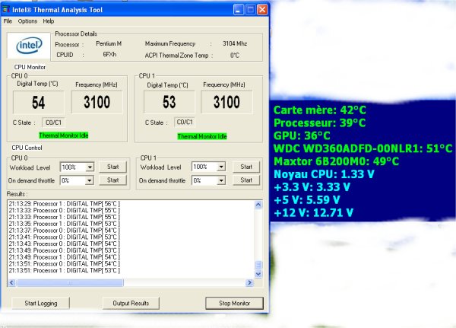This screenshot has width=456, height=328.
Task: Click CPU 1 C State C0/C1 field
Action: [x=185, y=122]
